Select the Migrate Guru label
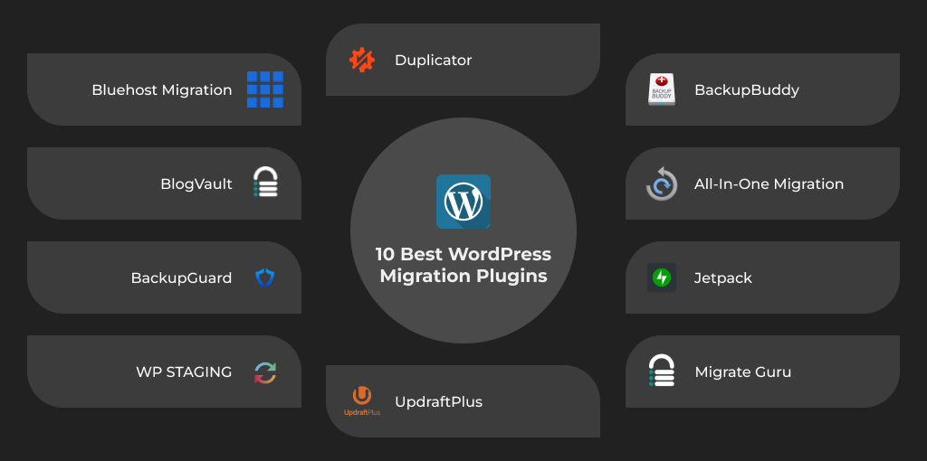 click(x=742, y=372)
